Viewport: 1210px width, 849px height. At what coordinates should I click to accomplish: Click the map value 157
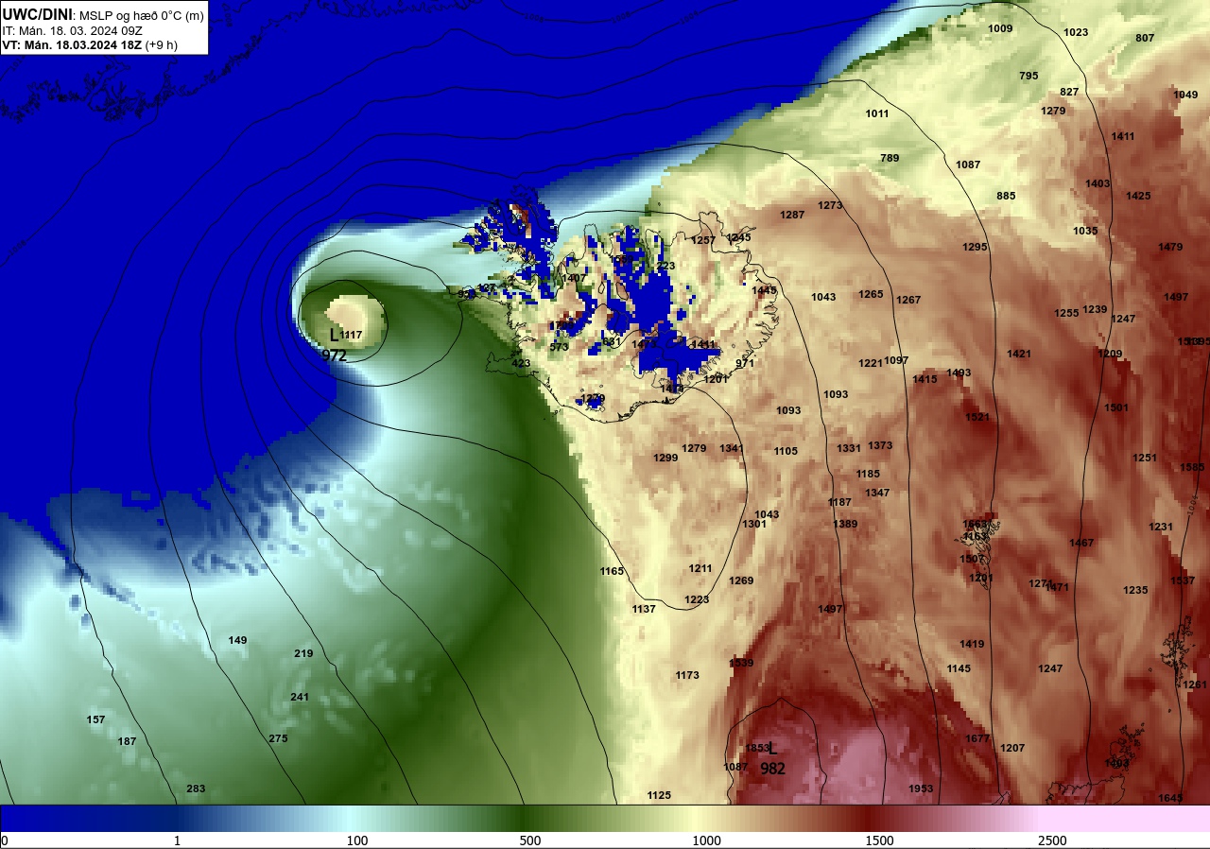tap(95, 719)
